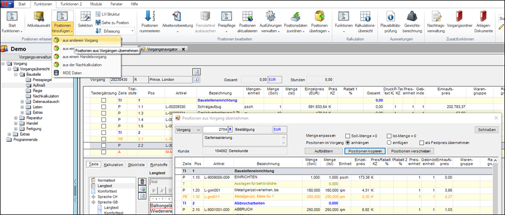Choose 'aus einem Handelsvorgang' menu entry
The width and height of the screenshot is (505, 215).
click(84, 56)
